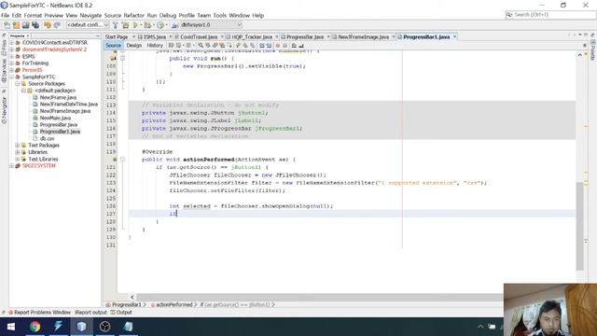Expand the ForTraining project node
Viewport: 597px width, 336px height.
click(x=11, y=63)
